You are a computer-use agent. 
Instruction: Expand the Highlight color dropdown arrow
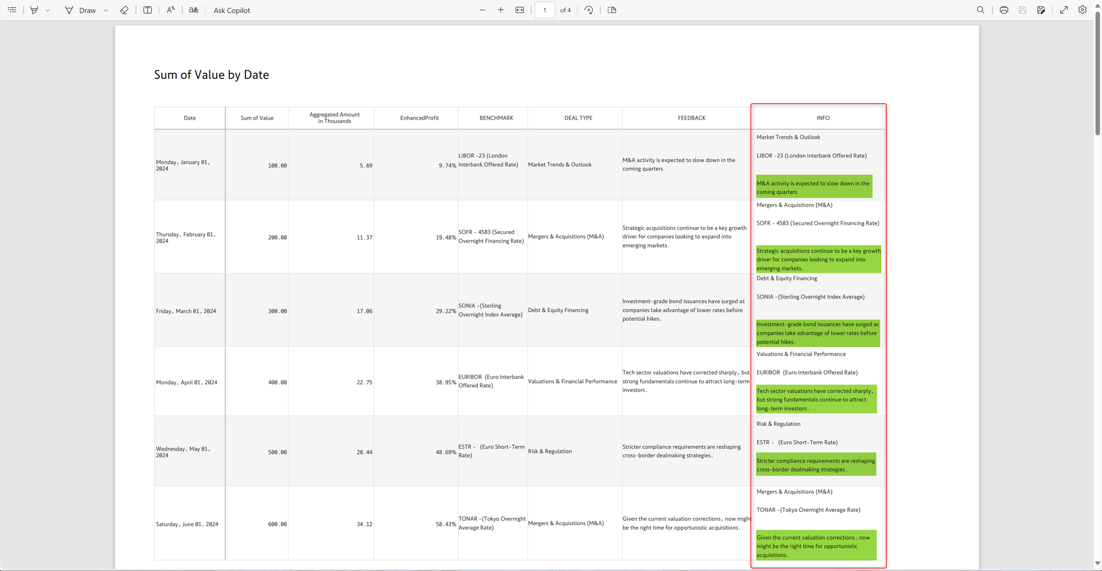[47, 11]
